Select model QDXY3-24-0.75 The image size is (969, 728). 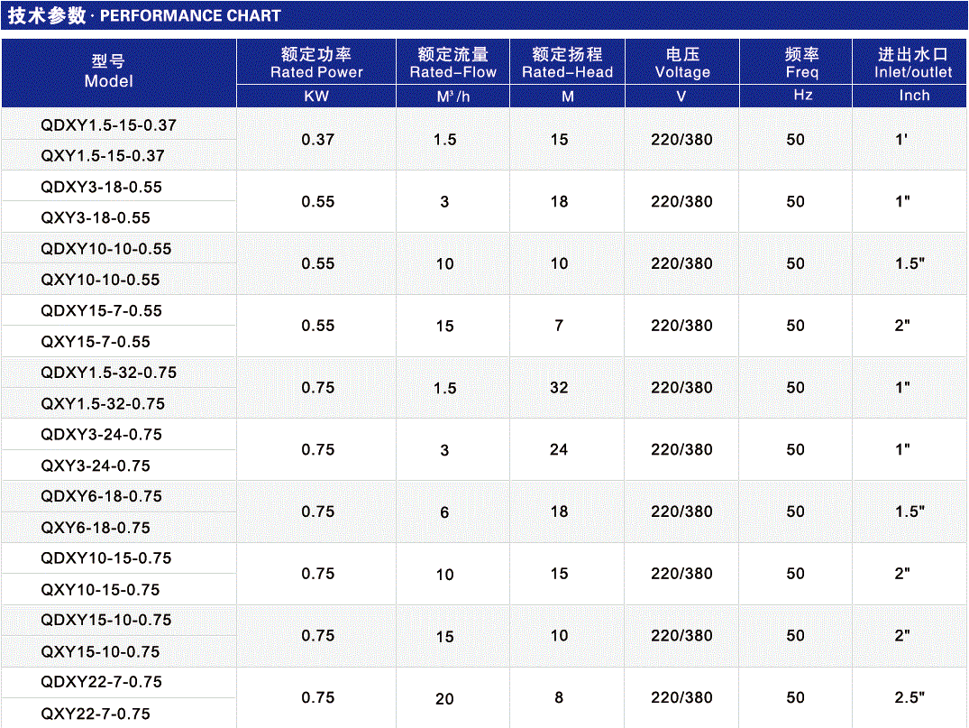(101, 435)
